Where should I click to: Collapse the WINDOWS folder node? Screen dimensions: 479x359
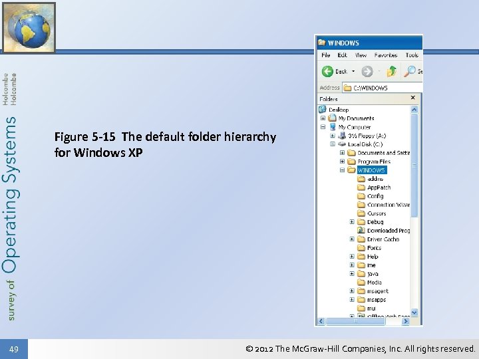(x=343, y=170)
